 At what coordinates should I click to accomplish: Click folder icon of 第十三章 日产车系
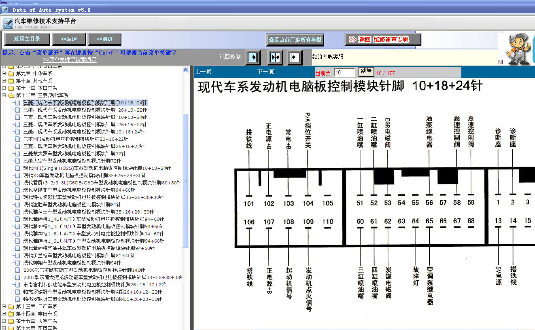[x=11, y=307]
